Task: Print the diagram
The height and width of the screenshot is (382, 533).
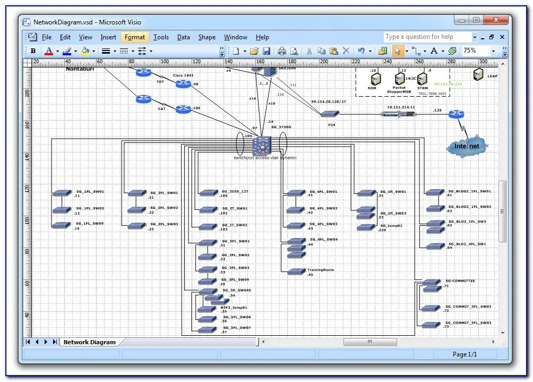Action: pyautogui.click(x=282, y=51)
